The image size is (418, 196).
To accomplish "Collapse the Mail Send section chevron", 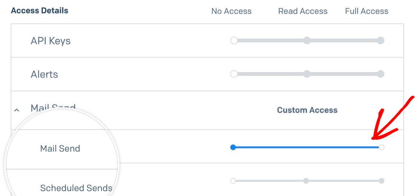I will click(16, 110).
